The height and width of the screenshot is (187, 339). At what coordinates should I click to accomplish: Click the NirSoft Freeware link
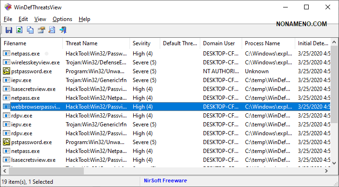[x=165, y=180]
